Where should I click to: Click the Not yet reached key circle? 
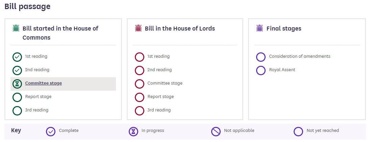[x=298, y=132]
